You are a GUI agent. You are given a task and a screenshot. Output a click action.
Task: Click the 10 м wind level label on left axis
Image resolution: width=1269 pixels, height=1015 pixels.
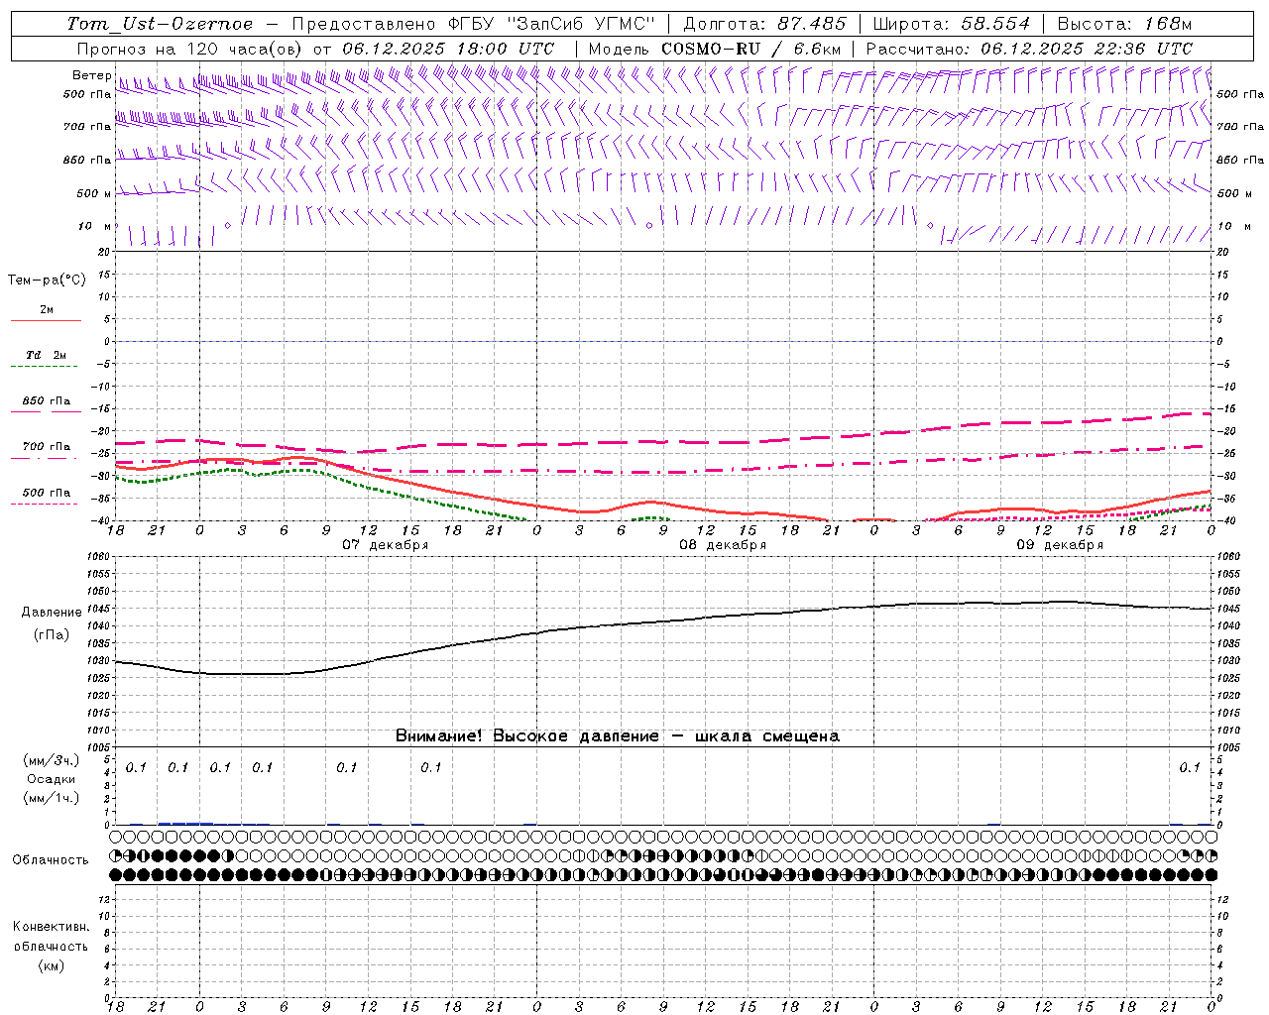tap(94, 226)
